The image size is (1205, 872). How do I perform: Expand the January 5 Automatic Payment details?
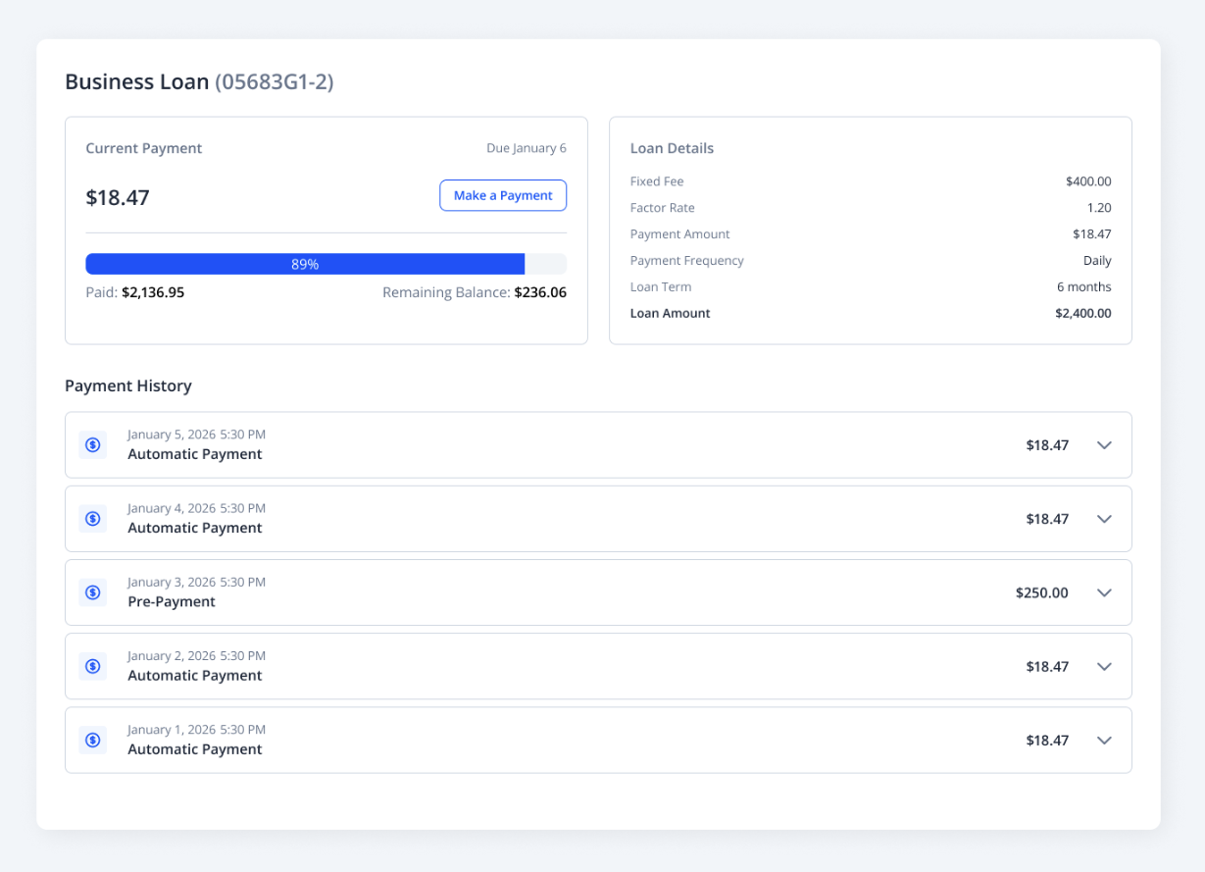(1104, 445)
